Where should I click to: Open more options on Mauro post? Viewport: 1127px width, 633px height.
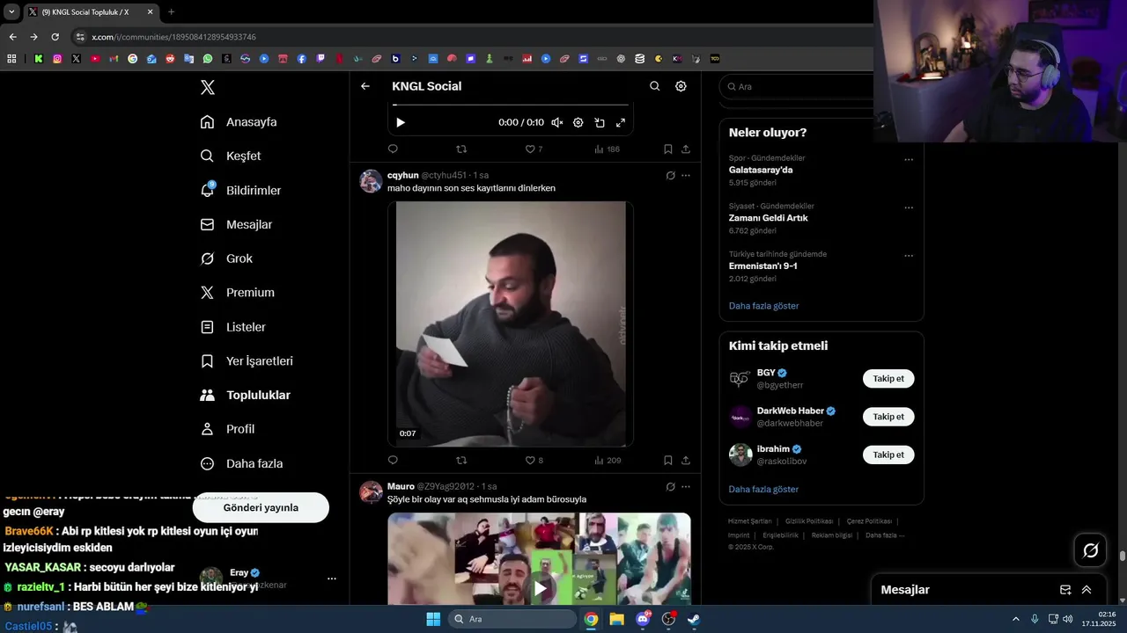[686, 487]
